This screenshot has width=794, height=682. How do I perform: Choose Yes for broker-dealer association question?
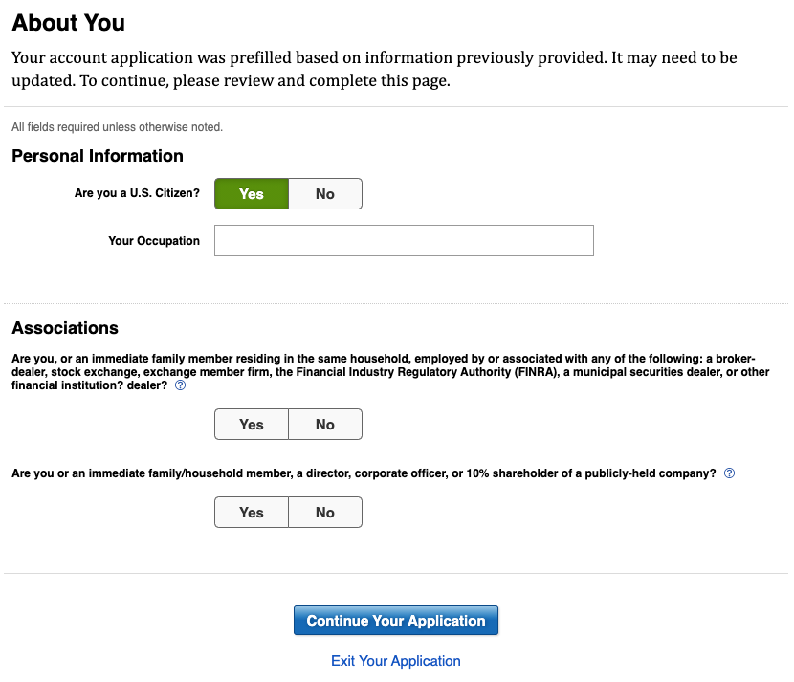(252, 425)
